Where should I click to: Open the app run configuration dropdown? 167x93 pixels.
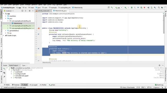pos(119,7)
